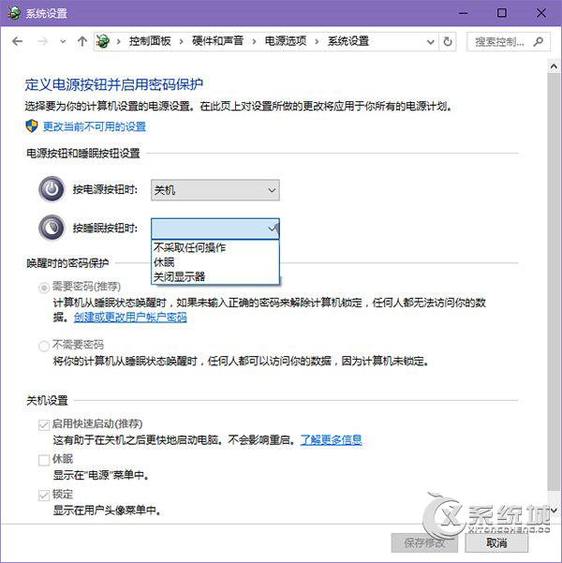This screenshot has height=563, width=562.
Task: Click the title bar app icon
Action: click(x=14, y=13)
